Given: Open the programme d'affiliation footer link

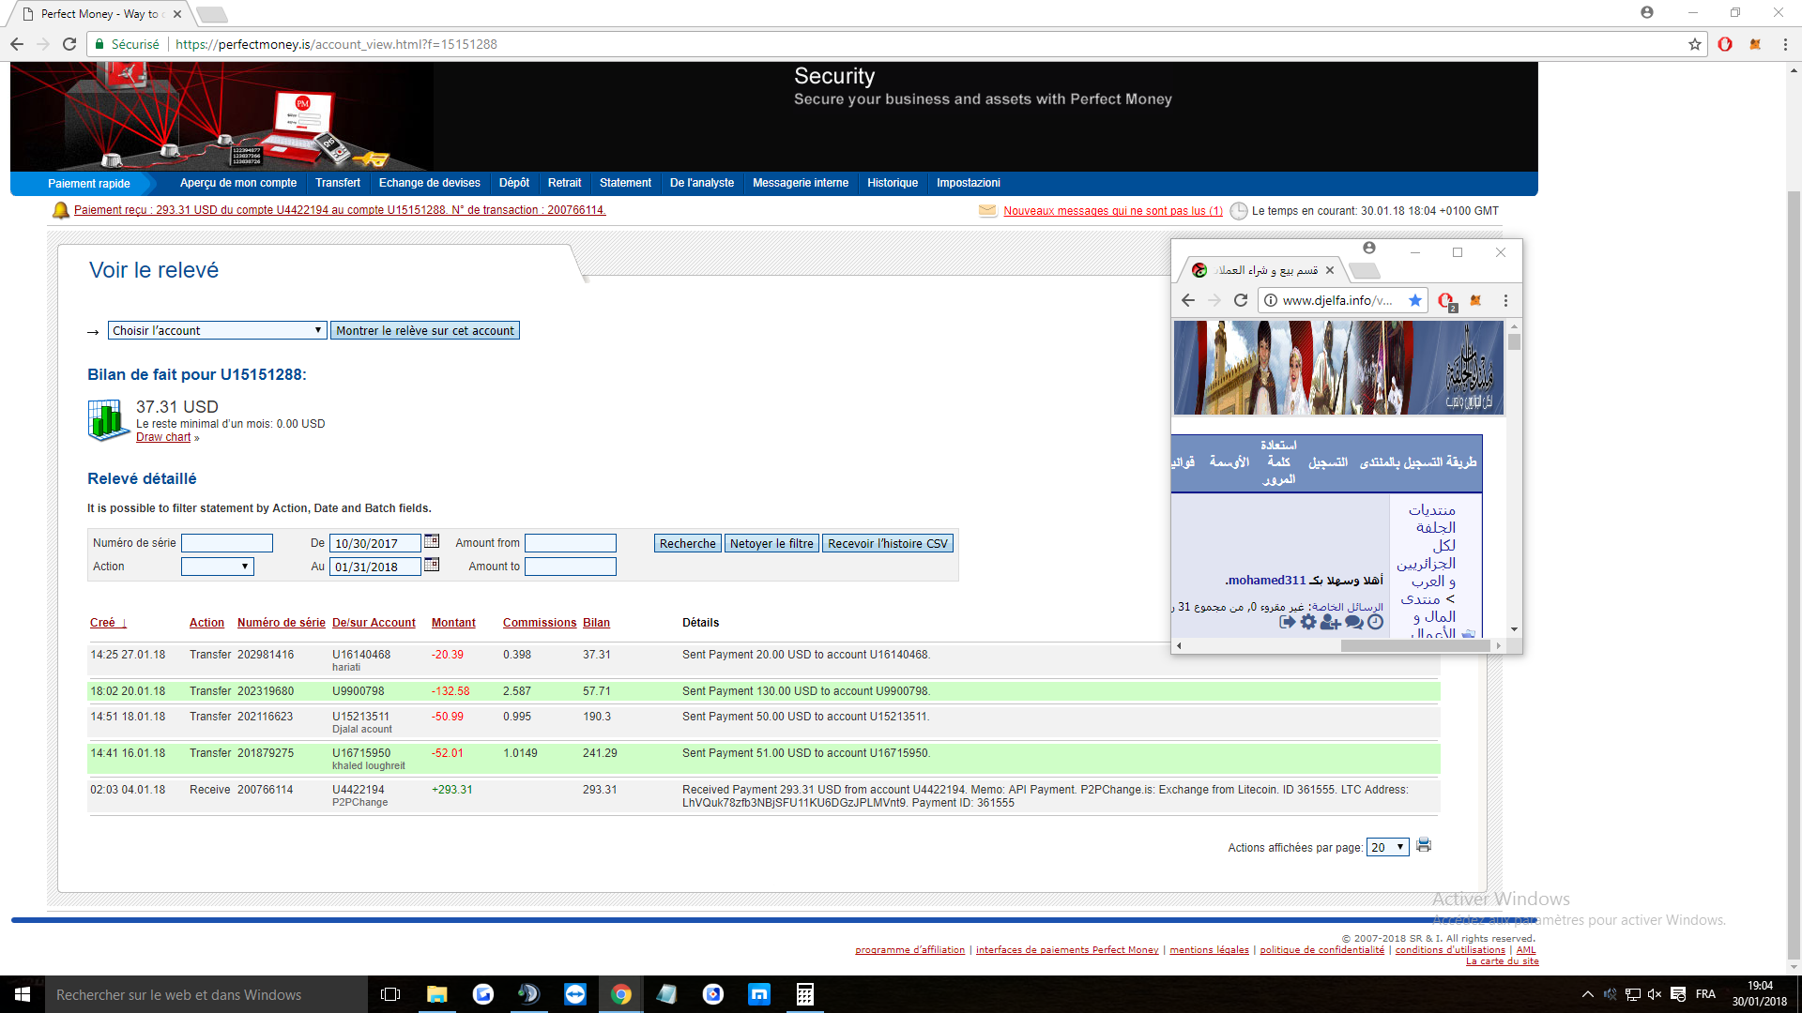Looking at the screenshot, I should [x=909, y=950].
